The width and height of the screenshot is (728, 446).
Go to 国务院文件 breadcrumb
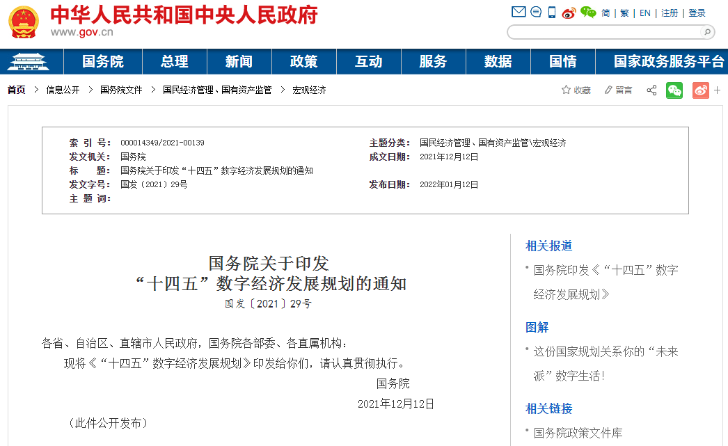pyautogui.click(x=121, y=90)
